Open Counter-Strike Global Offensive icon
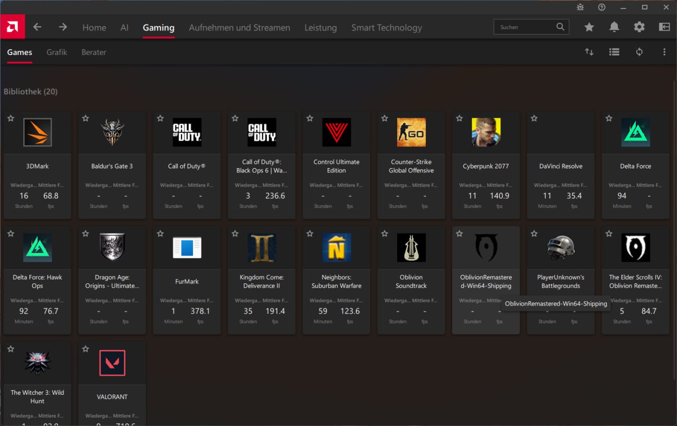 pyautogui.click(x=411, y=132)
